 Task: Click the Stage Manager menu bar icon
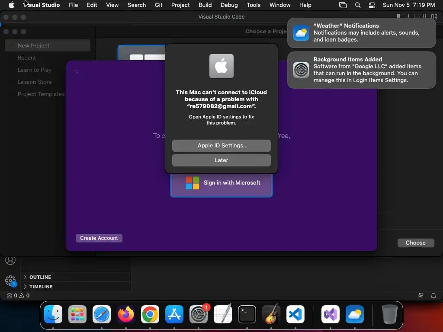coord(343,5)
